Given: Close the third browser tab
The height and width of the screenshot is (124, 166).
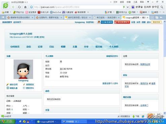Looking at the screenshot, I should click(90, 18).
